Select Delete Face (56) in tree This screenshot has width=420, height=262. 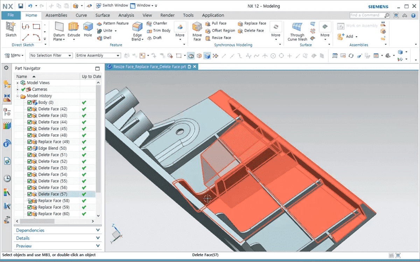pos(52,188)
